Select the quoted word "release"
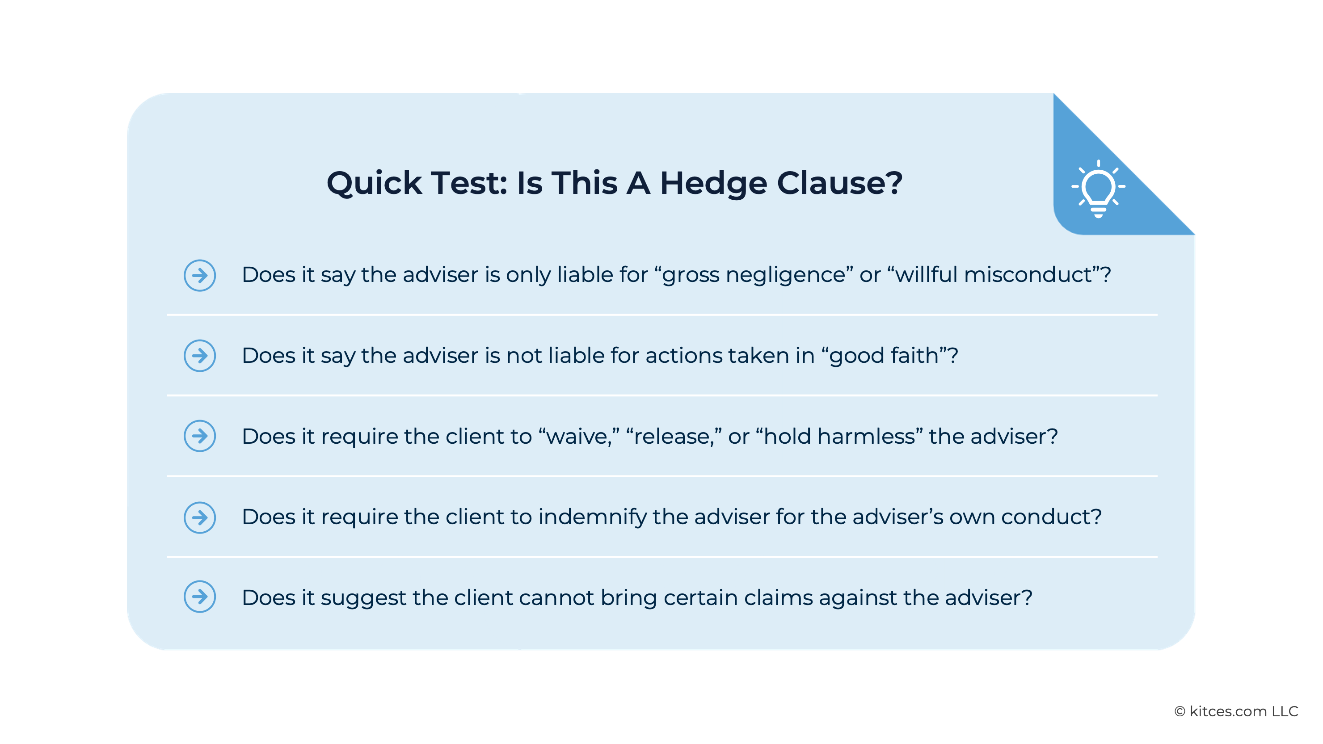 tap(673, 437)
